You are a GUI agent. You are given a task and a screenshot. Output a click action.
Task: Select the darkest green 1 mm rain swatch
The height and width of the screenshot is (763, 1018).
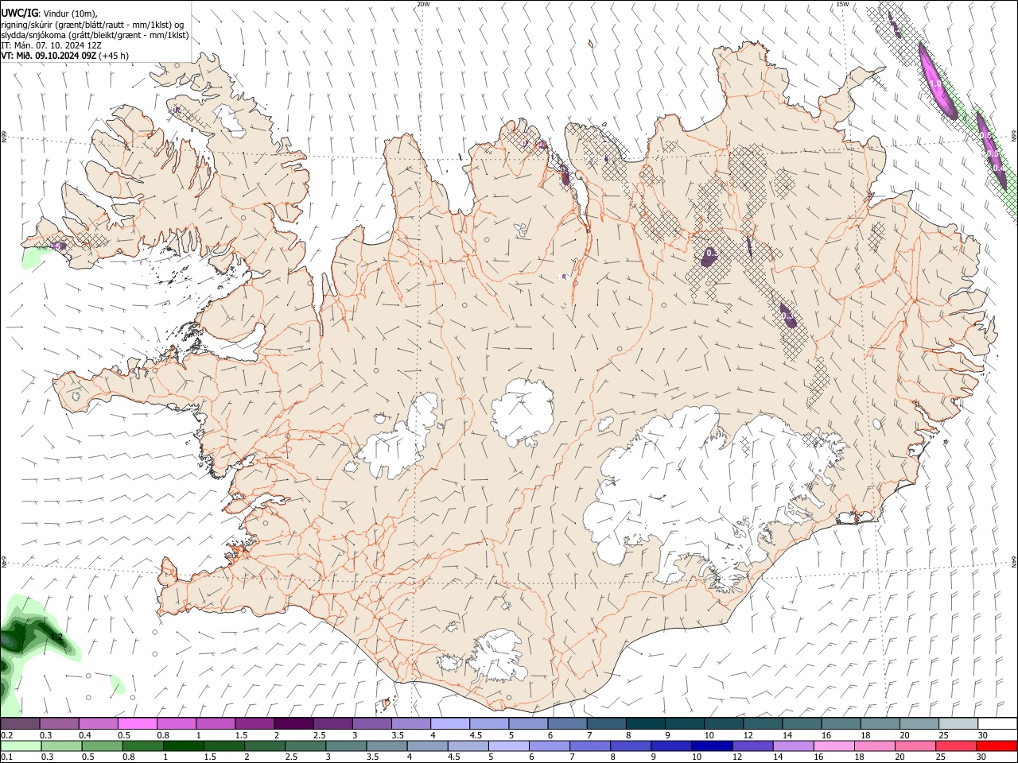tap(183, 746)
